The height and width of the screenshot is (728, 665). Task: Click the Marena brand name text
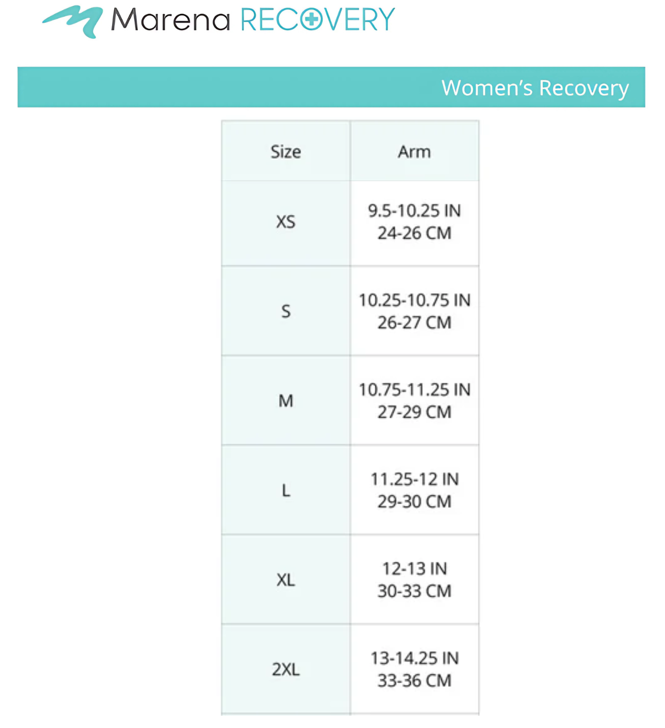(171, 20)
